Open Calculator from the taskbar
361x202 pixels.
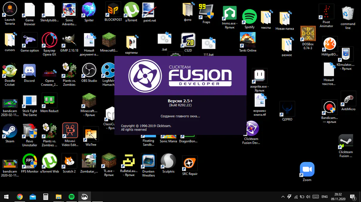click(x=46, y=197)
